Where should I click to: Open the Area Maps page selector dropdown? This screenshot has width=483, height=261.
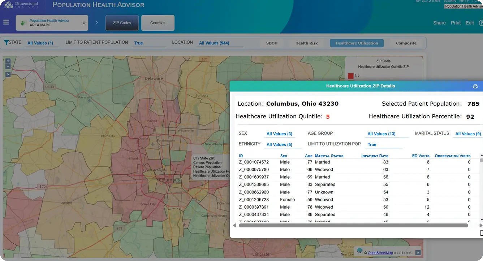(x=52, y=23)
